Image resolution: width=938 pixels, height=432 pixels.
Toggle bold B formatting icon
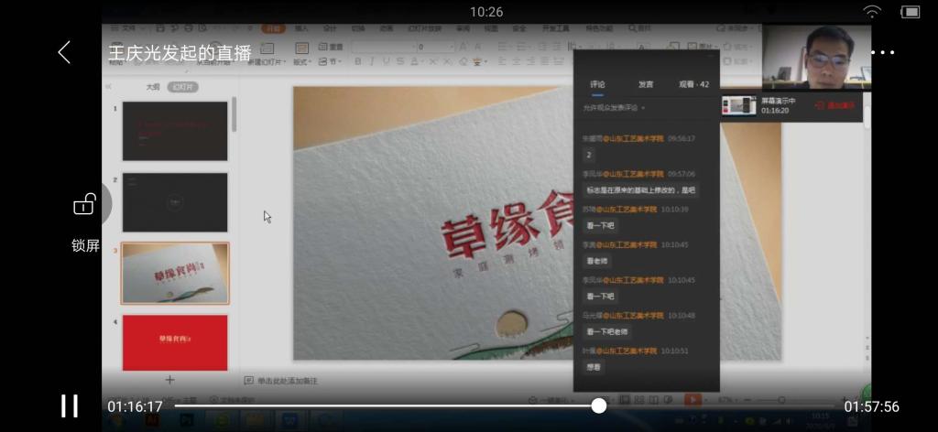click(x=358, y=61)
